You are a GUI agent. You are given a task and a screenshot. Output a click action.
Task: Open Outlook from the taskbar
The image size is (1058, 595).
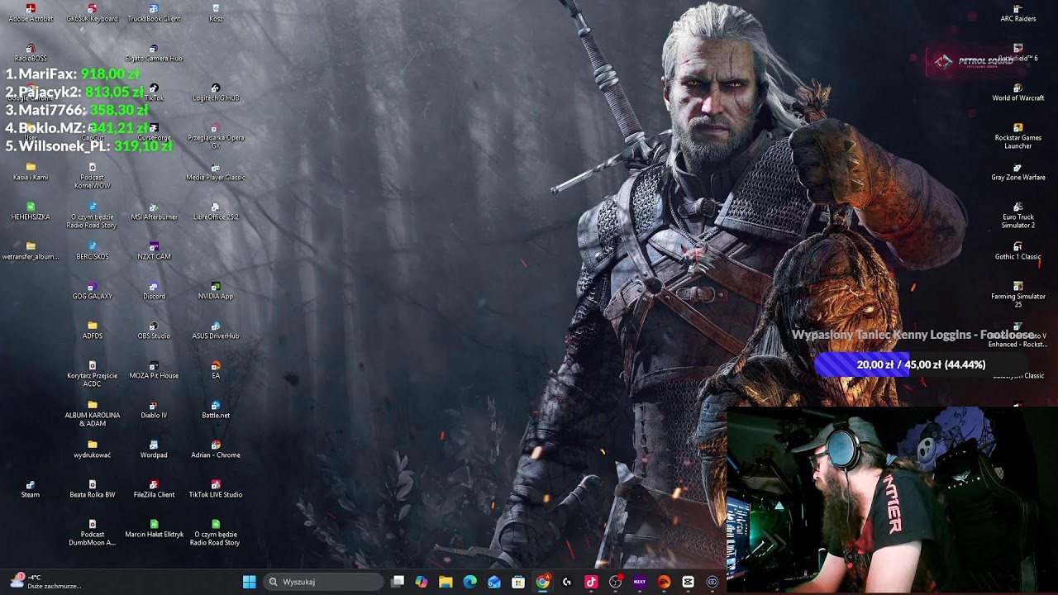494,582
